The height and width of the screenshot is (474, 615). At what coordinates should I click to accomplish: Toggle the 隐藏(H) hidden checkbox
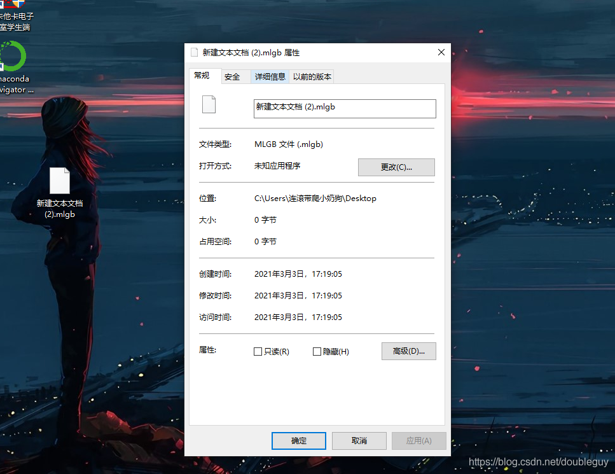pyautogui.click(x=317, y=352)
